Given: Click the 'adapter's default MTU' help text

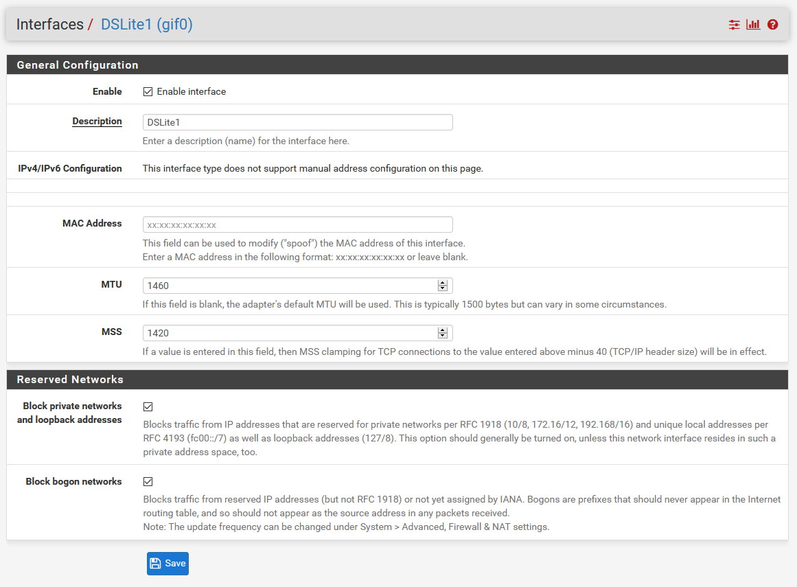Looking at the screenshot, I should (404, 304).
